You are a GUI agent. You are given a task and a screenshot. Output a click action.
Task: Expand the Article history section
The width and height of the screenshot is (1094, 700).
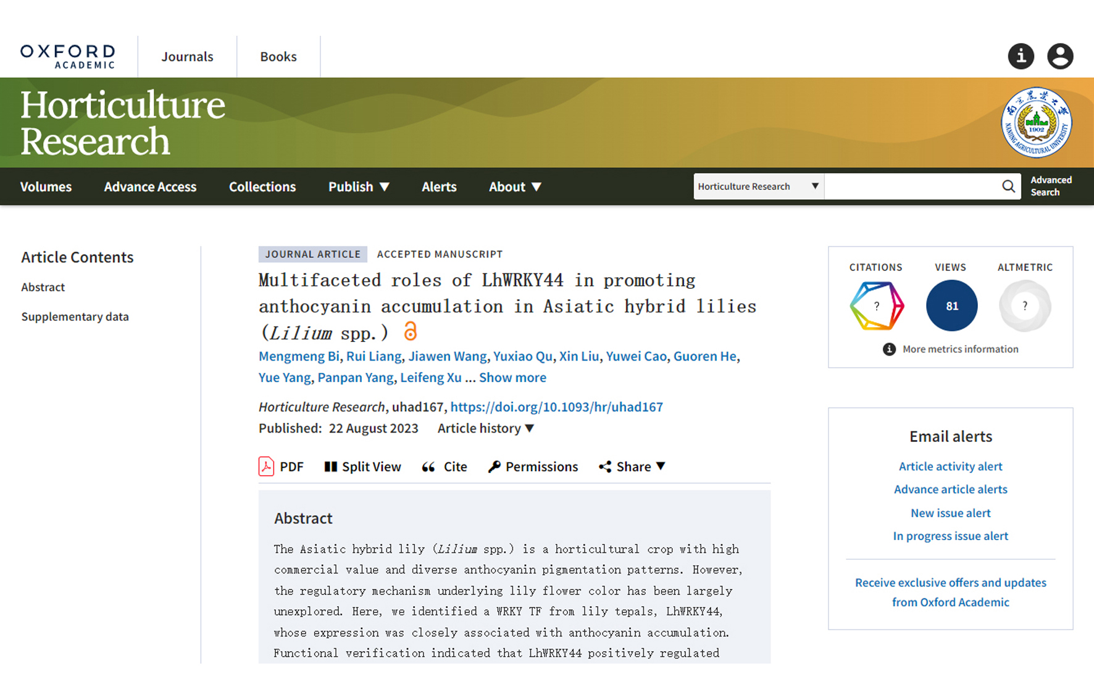[485, 428]
